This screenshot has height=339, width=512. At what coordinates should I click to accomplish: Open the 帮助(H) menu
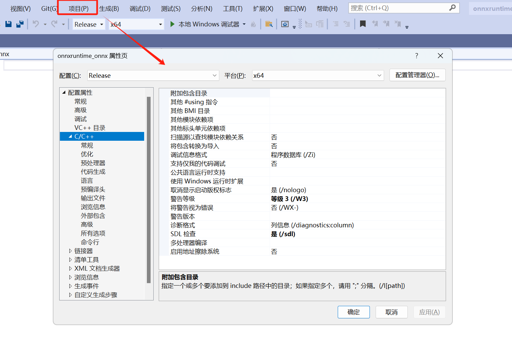point(327,8)
